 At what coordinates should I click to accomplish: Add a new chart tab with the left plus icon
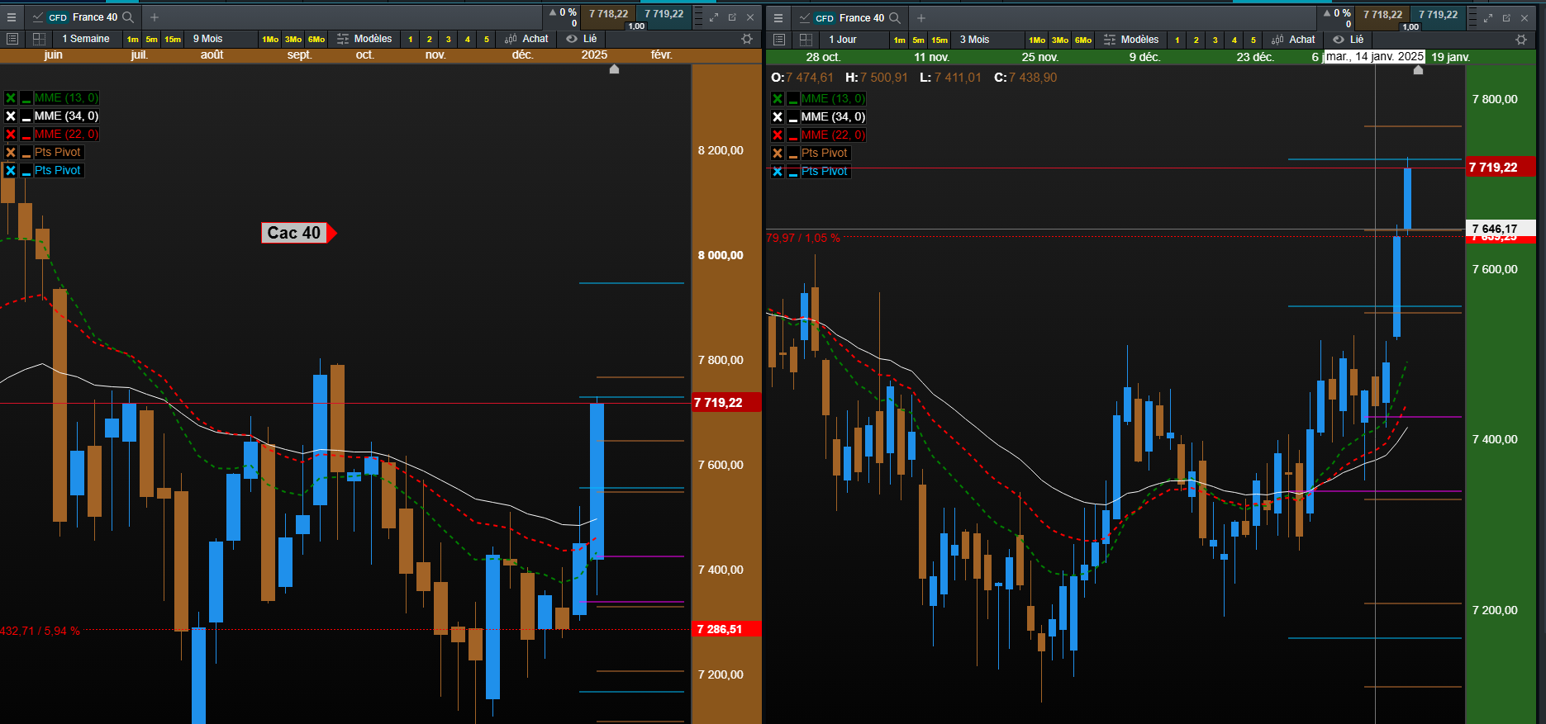[x=155, y=17]
